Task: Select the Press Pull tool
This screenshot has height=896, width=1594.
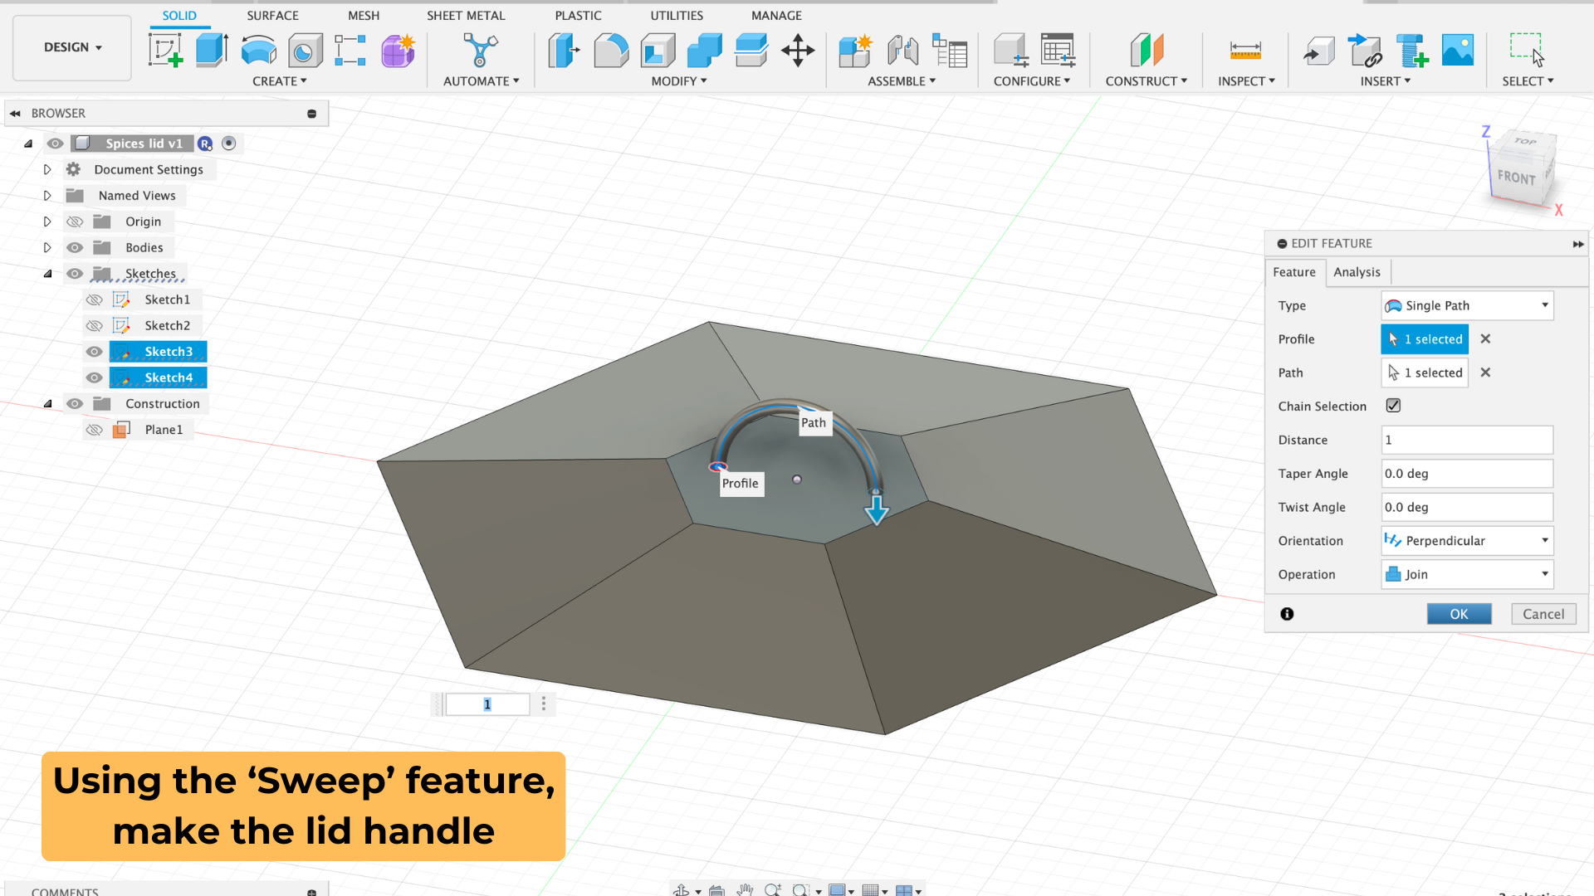Action: pyautogui.click(x=565, y=51)
